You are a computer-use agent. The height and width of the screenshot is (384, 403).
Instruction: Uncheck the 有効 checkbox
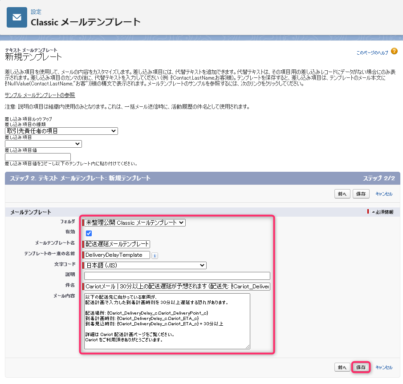coord(89,233)
